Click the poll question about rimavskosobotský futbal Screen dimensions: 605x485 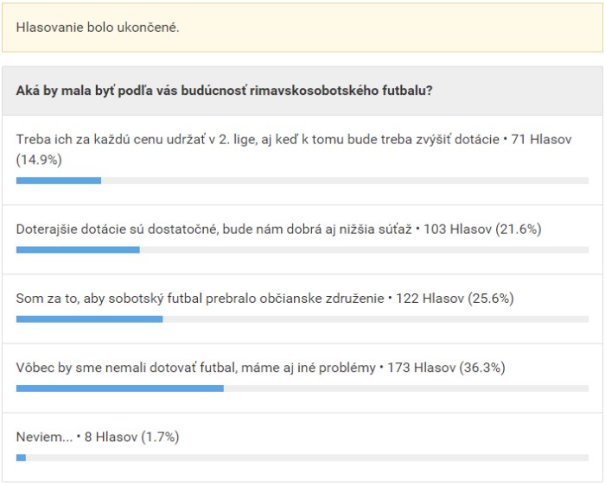[225, 91]
